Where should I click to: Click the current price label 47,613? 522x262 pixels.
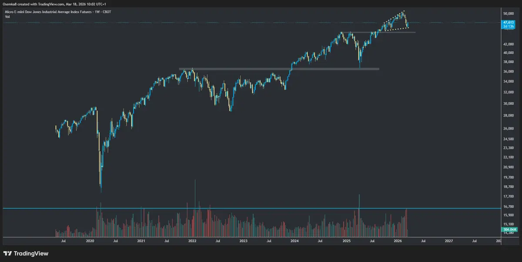coord(509,23)
